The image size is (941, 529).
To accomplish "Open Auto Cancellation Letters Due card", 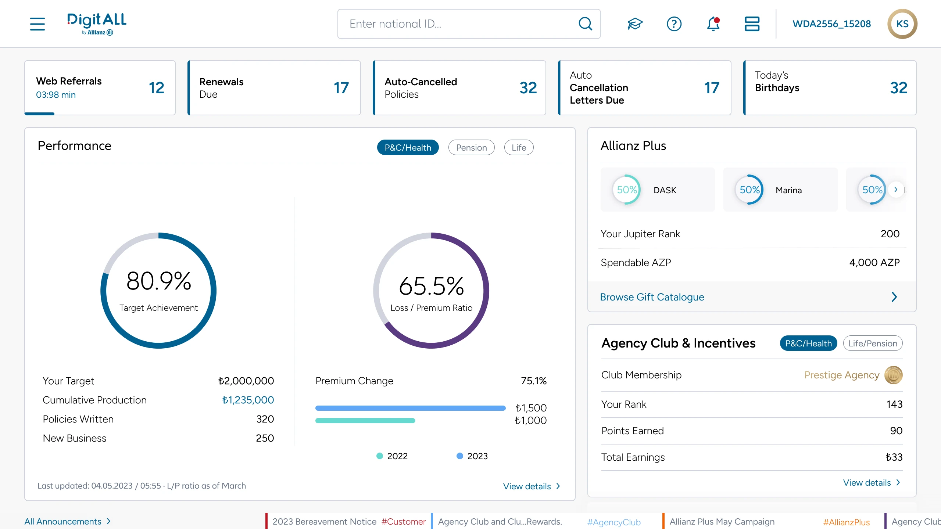I will [x=645, y=88].
